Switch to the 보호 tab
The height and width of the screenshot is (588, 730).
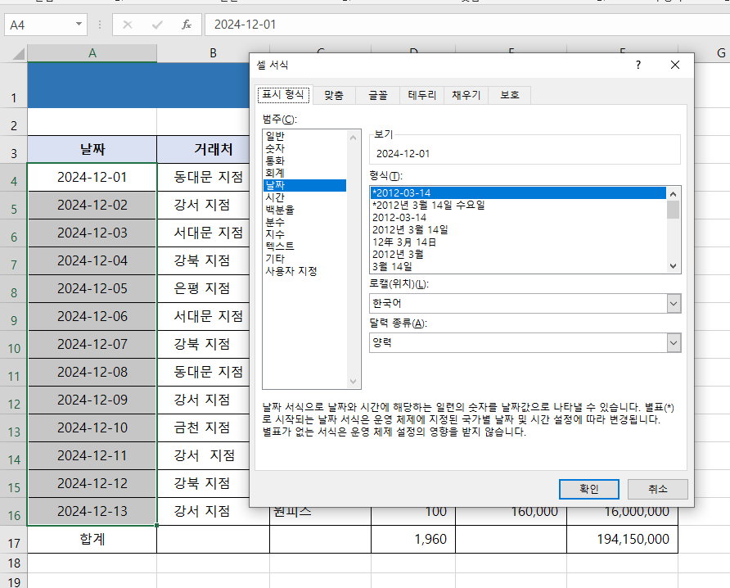coord(509,95)
